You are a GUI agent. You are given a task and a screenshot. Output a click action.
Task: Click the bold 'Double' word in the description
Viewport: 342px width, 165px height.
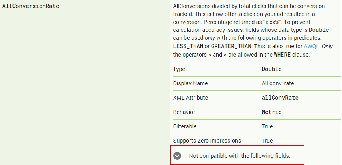[x=318, y=30]
